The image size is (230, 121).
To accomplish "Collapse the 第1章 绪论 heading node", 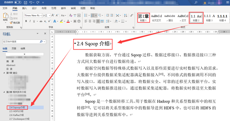I will tap(4, 73).
